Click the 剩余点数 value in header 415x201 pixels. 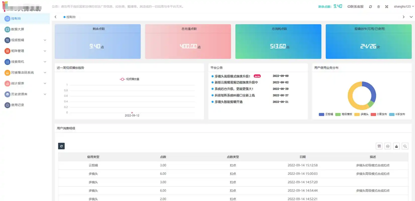coord(338,6)
